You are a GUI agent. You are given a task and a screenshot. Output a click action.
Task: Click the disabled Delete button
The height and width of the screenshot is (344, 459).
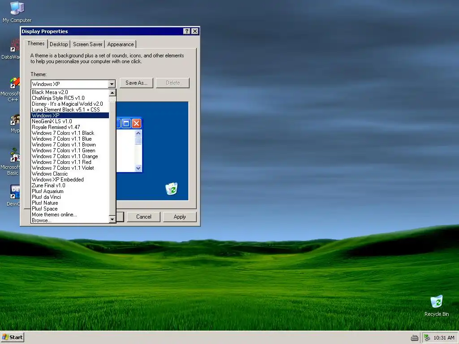(173, 83)
